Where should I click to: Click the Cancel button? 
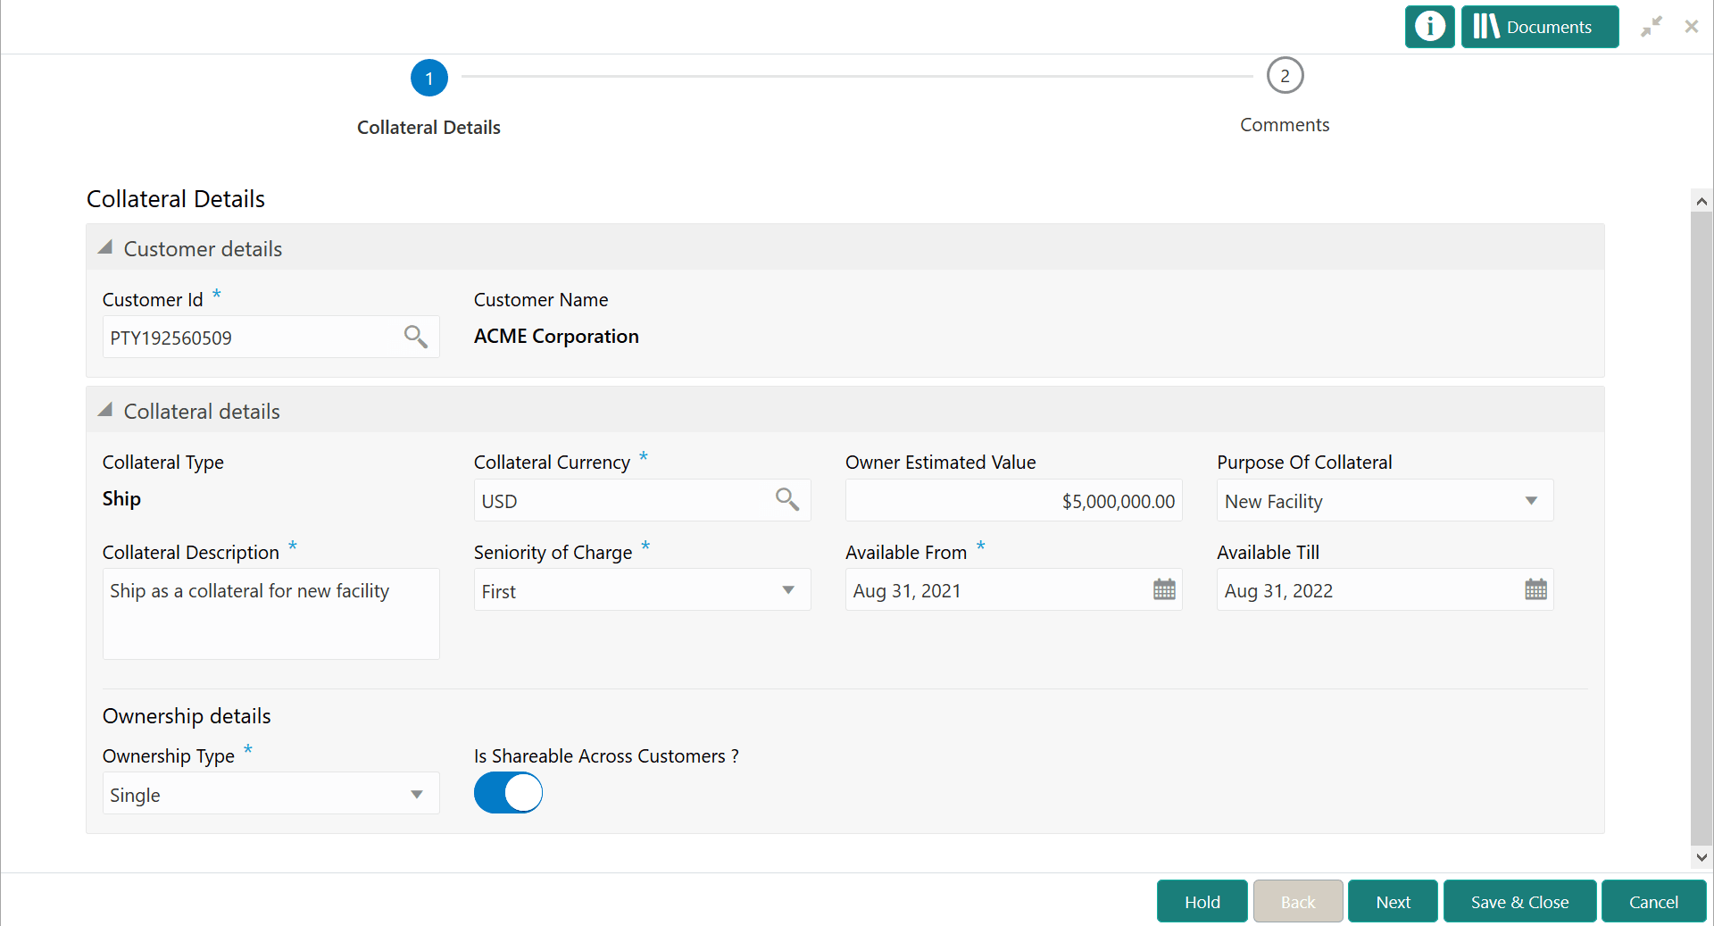1653,902
